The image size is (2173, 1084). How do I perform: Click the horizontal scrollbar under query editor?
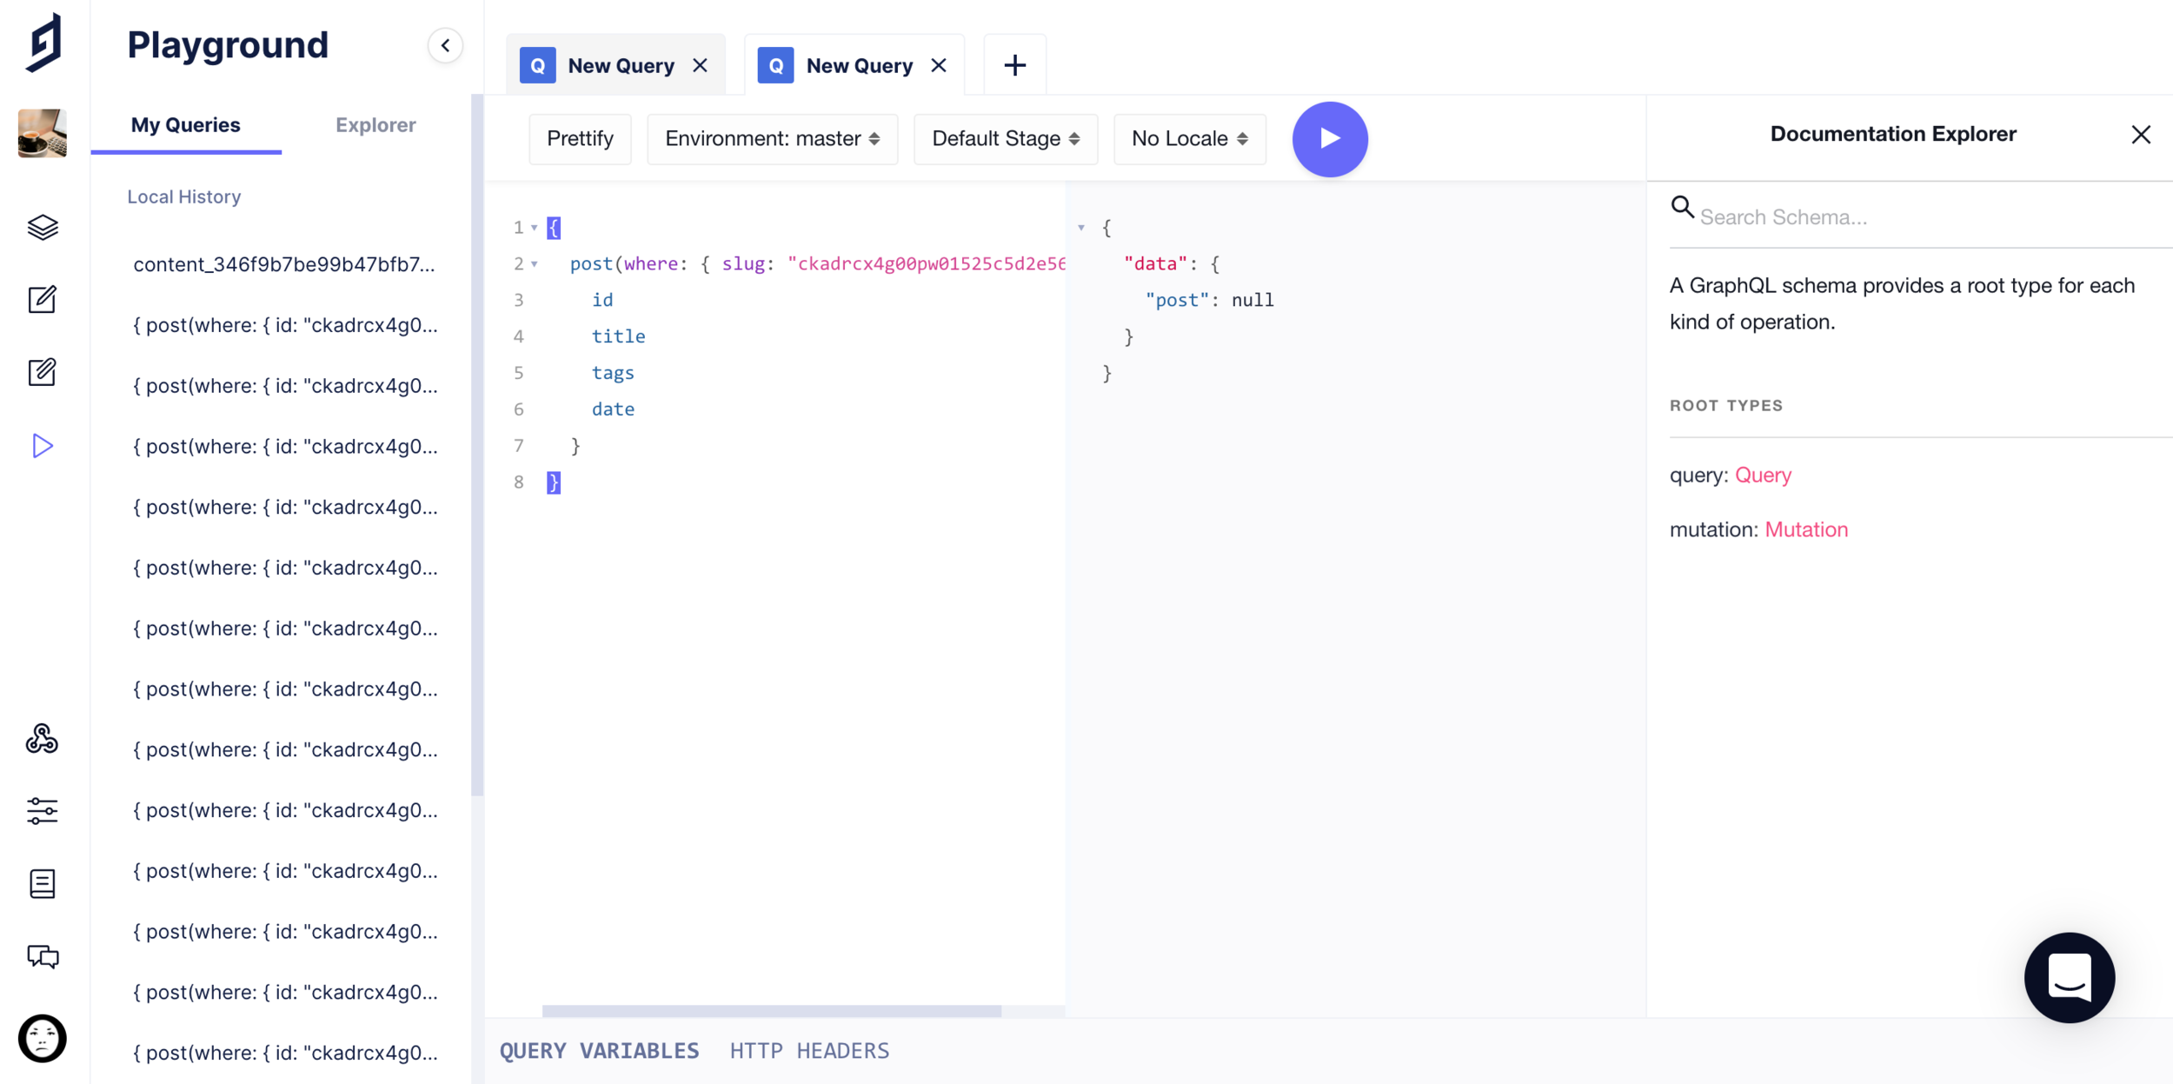tap(771, 1011)
